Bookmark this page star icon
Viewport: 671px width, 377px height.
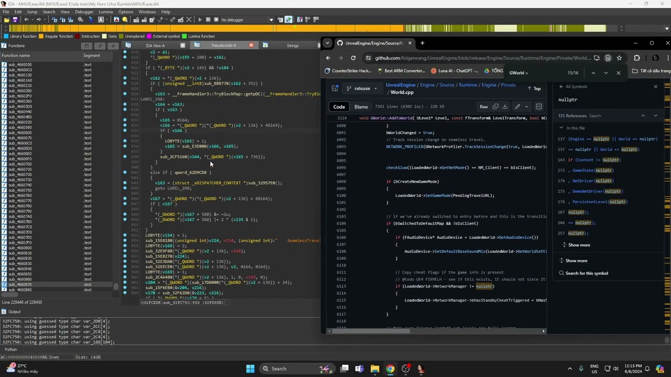[x=619, y=58]
